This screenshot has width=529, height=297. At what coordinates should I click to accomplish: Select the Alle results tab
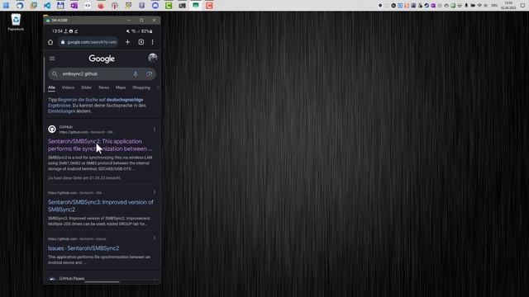(51, 87)
